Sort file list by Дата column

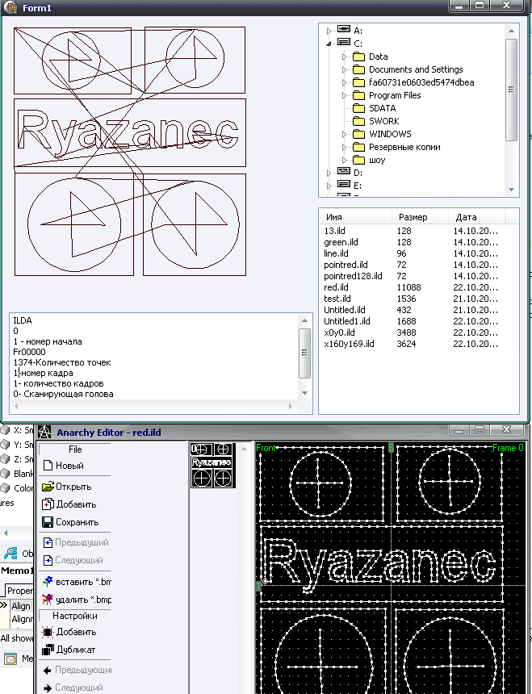466,217
